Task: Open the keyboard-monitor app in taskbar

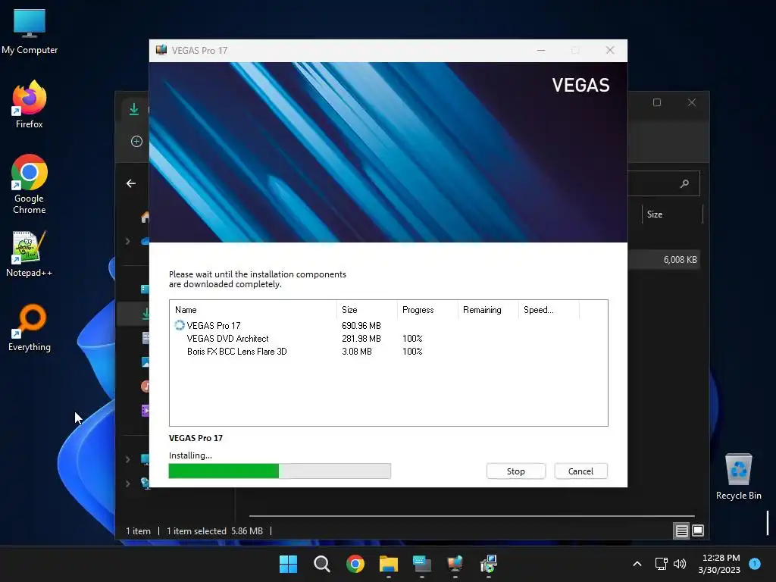Action: (421, 564)
